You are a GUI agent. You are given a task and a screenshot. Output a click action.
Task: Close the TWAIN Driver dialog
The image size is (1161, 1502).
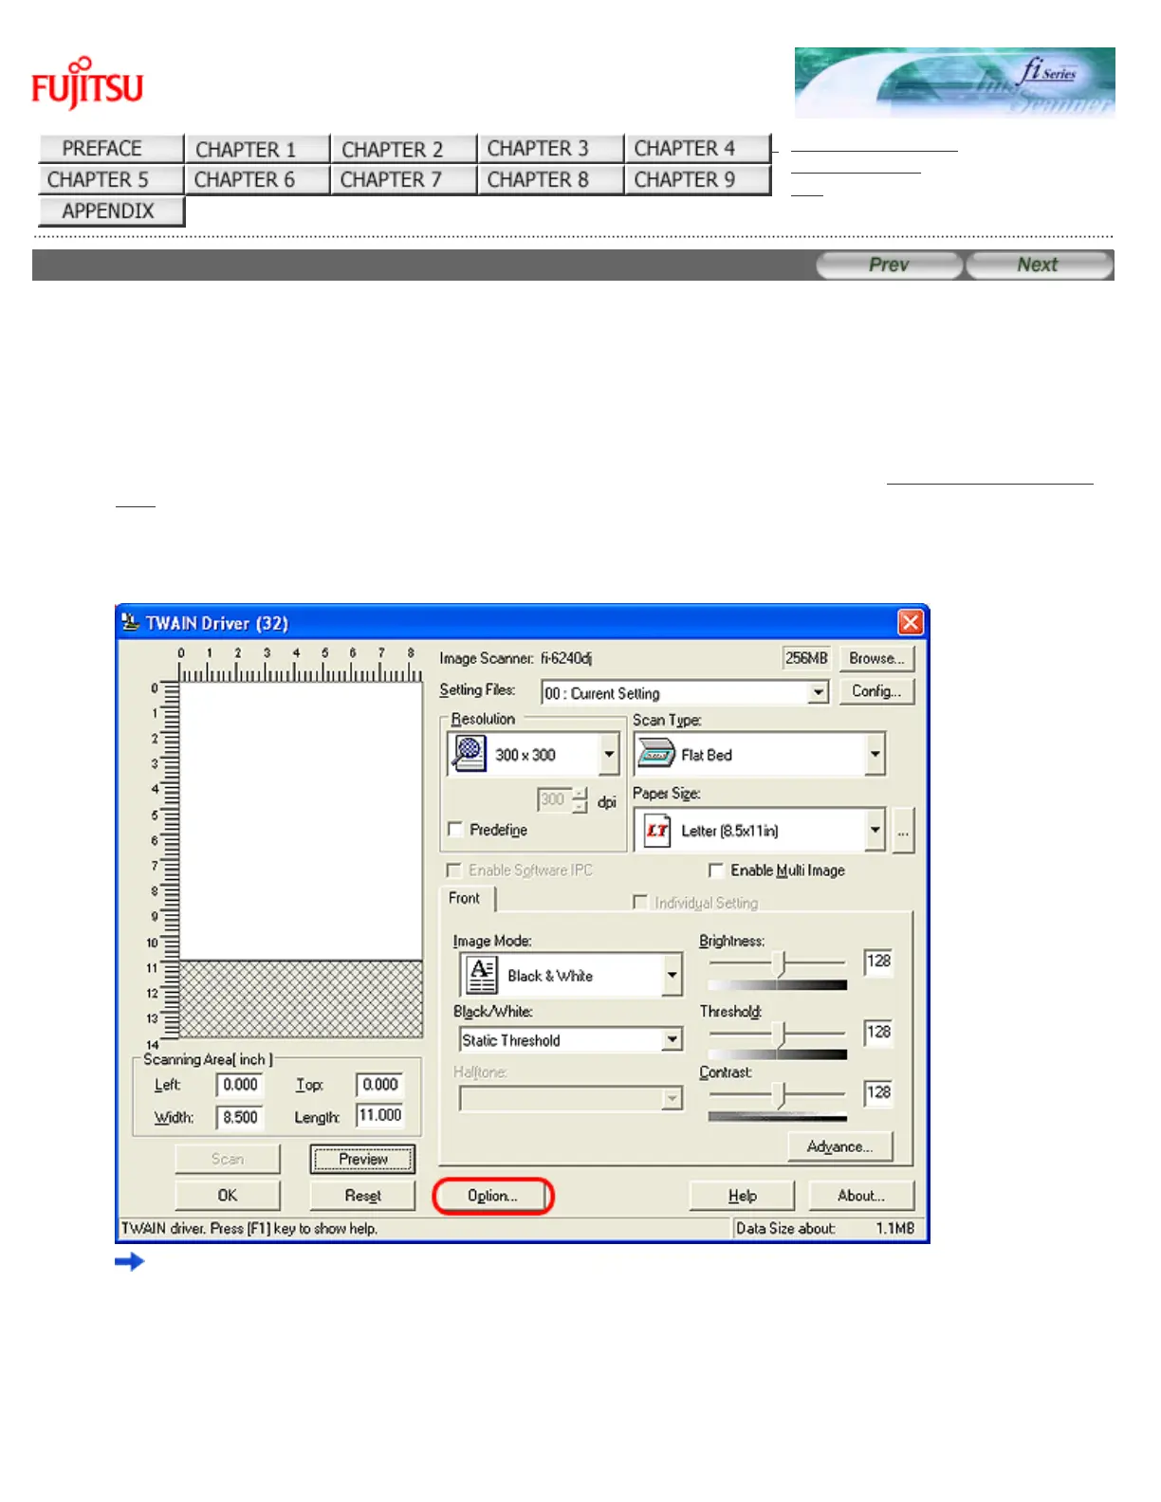click(910, 622)
